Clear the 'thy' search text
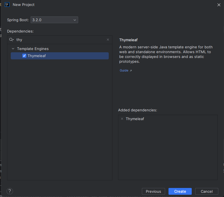Viewport: 224px width, 197px height. [108, 40]
